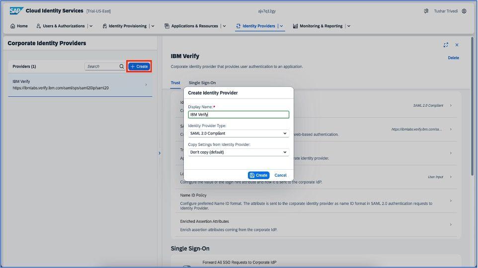478x268 pixels.
Task: Click the help/support headset icon
Action: [x=426, y=11]
